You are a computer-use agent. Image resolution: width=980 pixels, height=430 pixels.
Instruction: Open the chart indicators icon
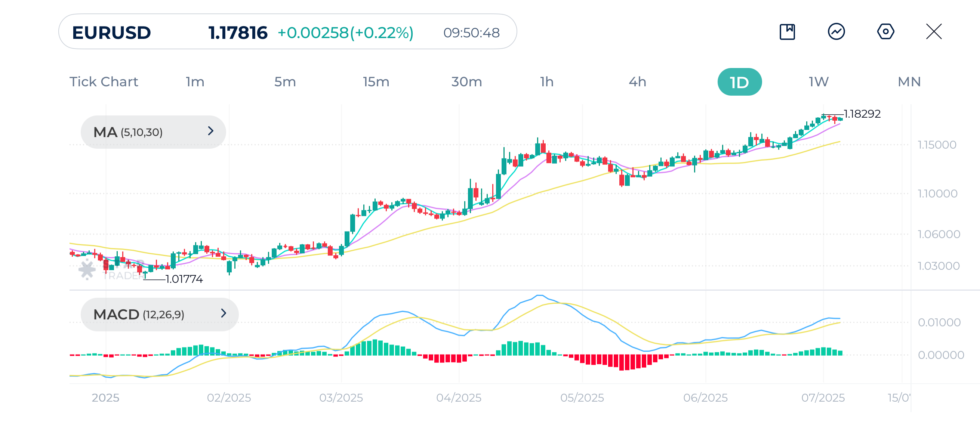(836, 31)
